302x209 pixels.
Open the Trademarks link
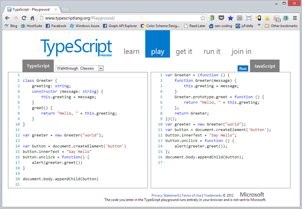point(213,196)
